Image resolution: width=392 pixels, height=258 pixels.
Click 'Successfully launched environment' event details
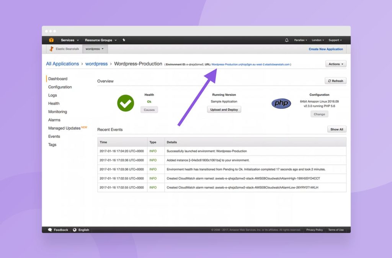click(x=207, y=151)
